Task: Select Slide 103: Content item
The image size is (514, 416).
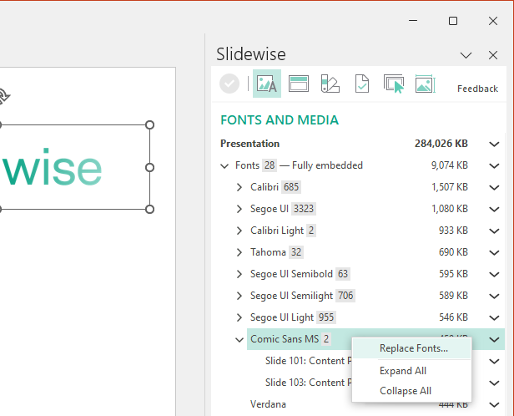Action: (x=308, y=383)
